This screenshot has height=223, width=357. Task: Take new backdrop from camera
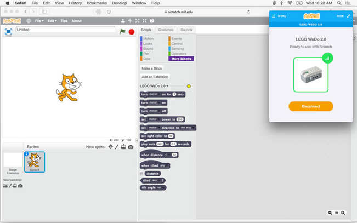[x=20, y=186]
